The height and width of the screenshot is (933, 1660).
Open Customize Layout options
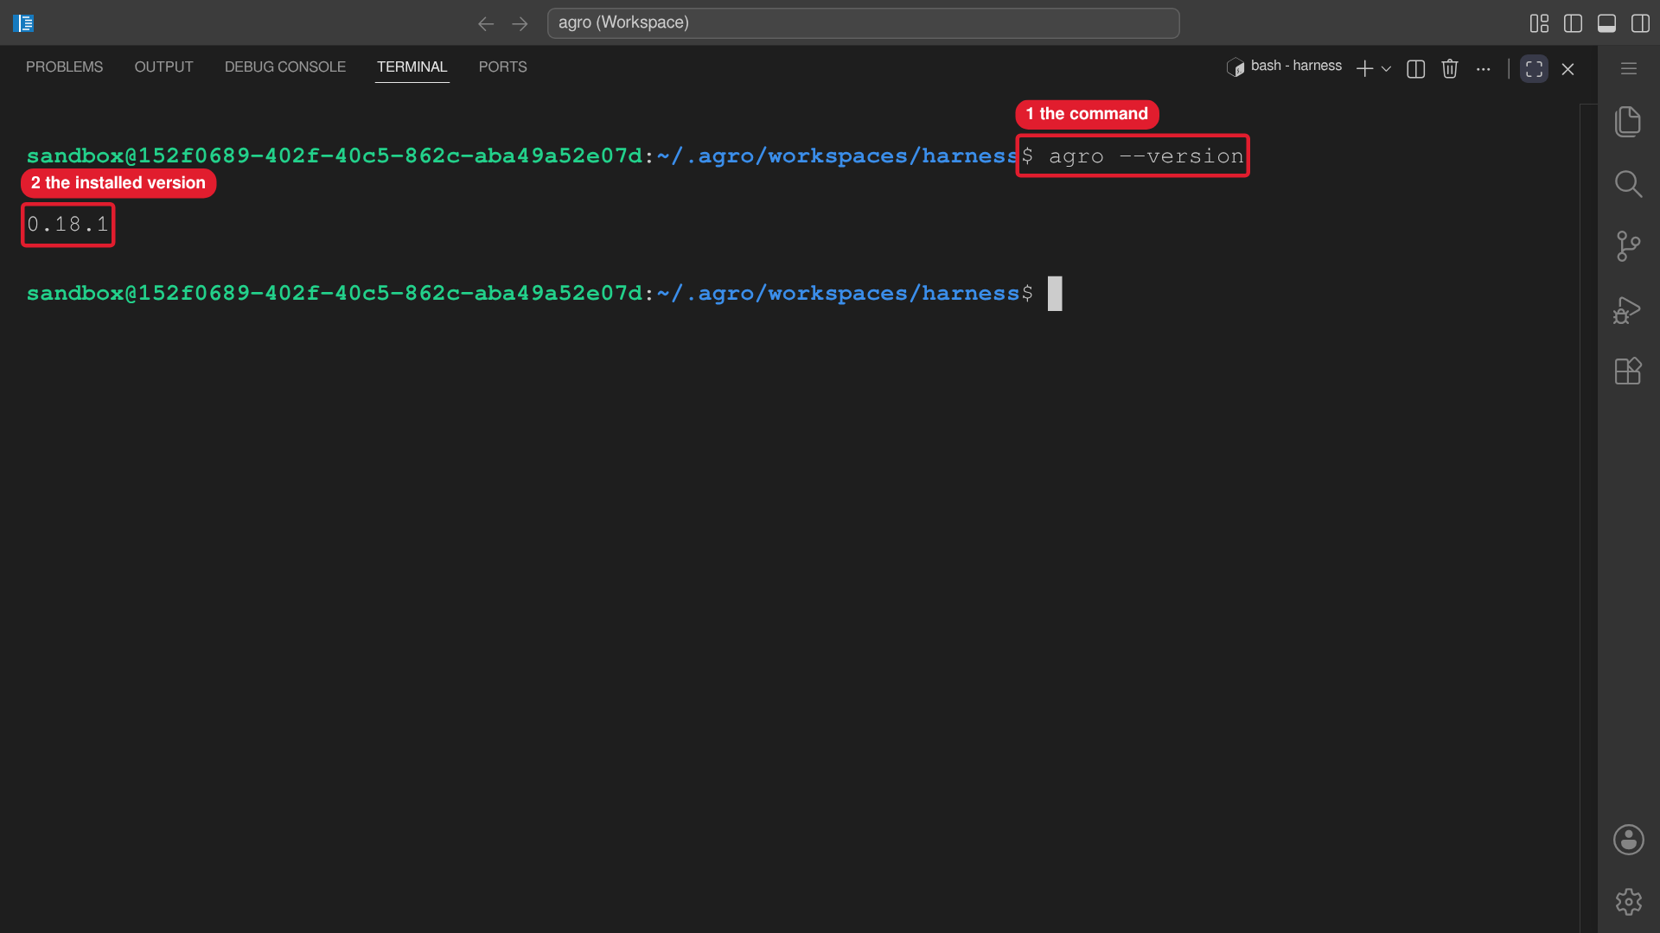pyautogui.click(x=1539, y=23)
